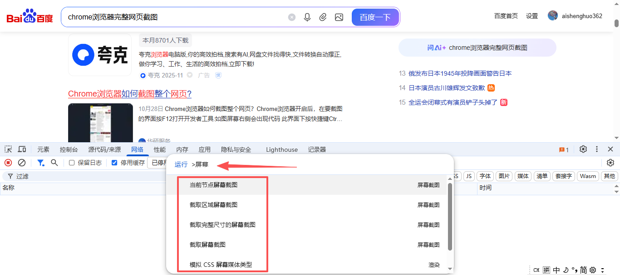
Task: Click the microphone voice search icon
Action: (x=307, y=17)
